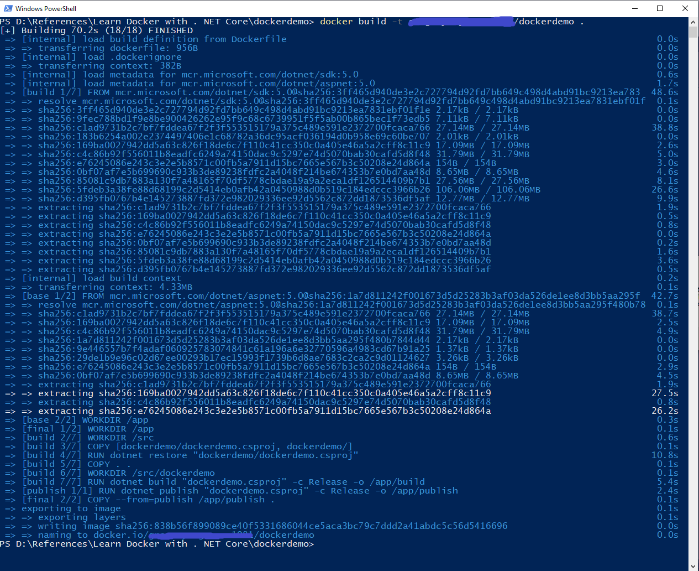
Task: Click the '48.6s' duration value
Action: (x=665, y=92)
